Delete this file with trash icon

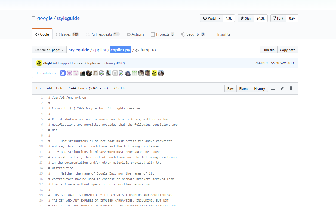pyautogui.click(x=291, y=88)
